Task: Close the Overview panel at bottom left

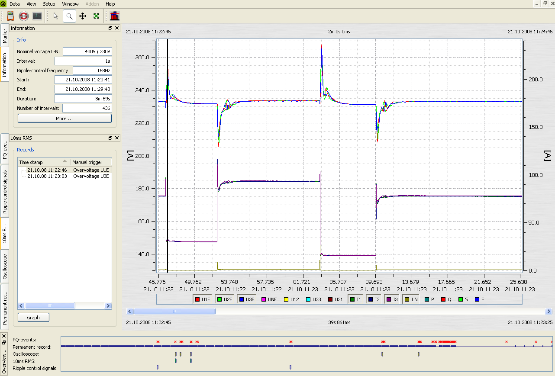Action: [4, 336]
